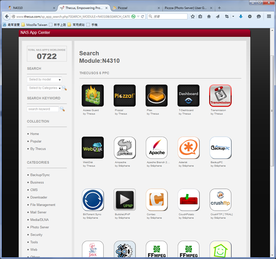
Task: Open the Security category
Action: tap(36, 235)
